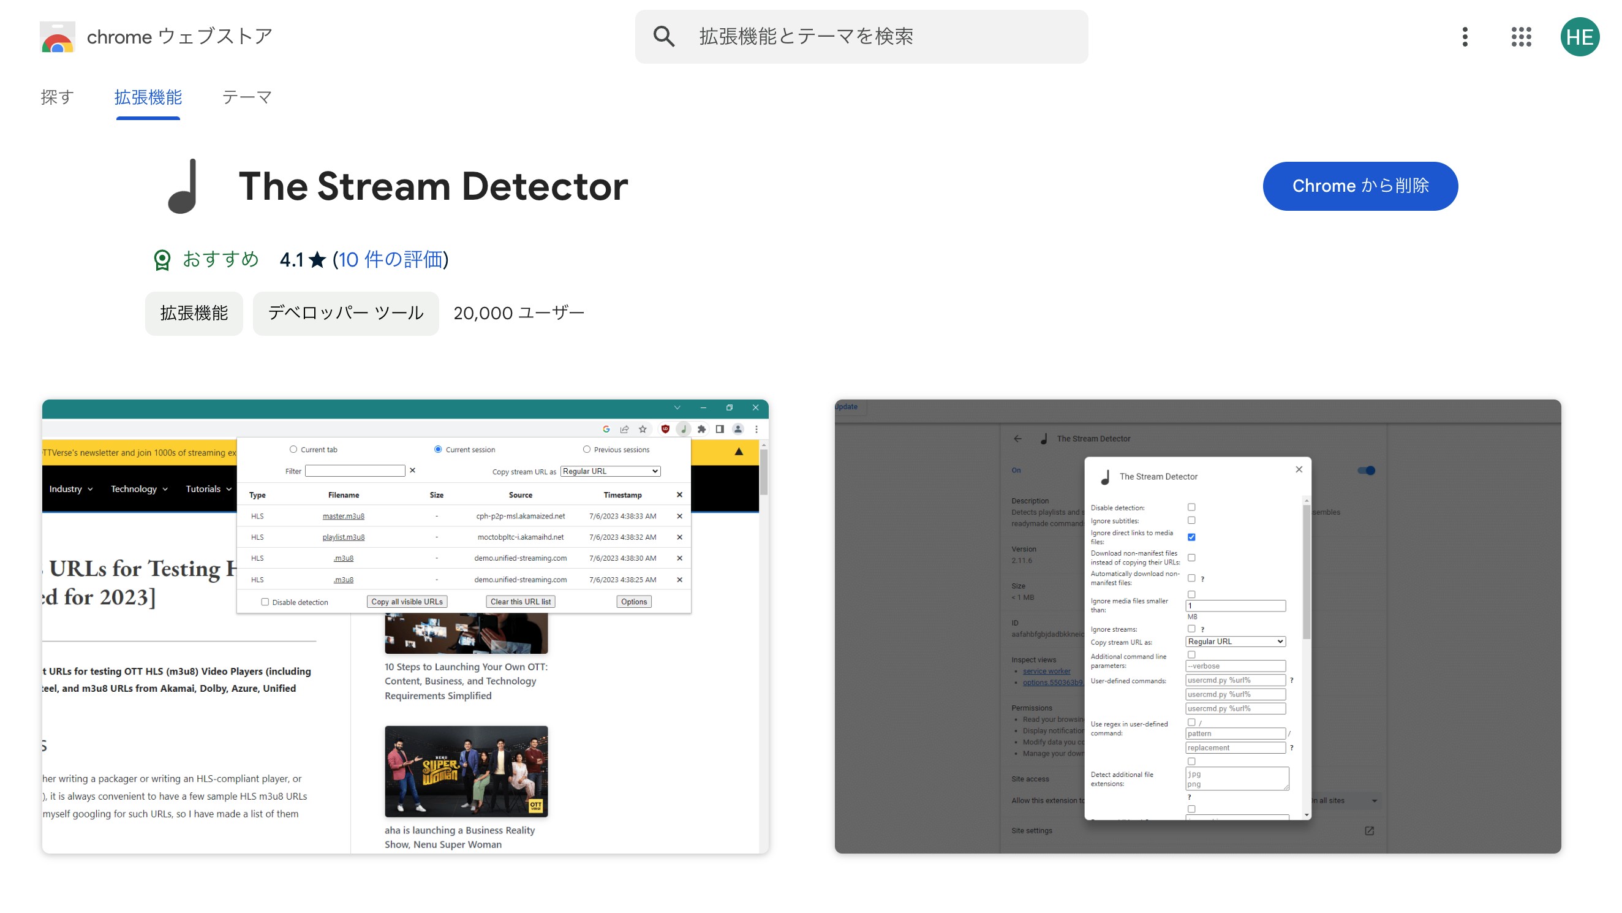1622x913 pixels.
Task: Click the red shield extension icon in preview
Action: [x=665, y=429]
